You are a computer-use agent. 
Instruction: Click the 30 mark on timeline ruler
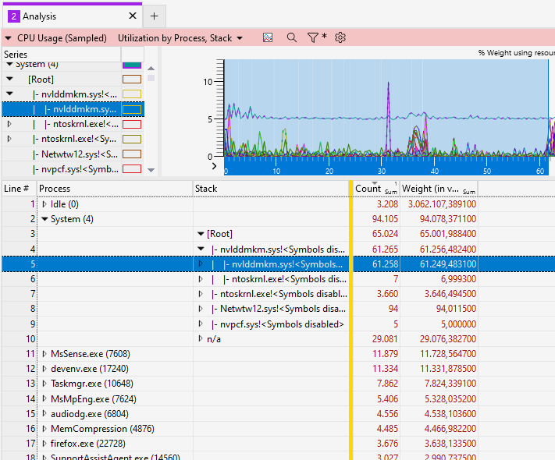381,171
